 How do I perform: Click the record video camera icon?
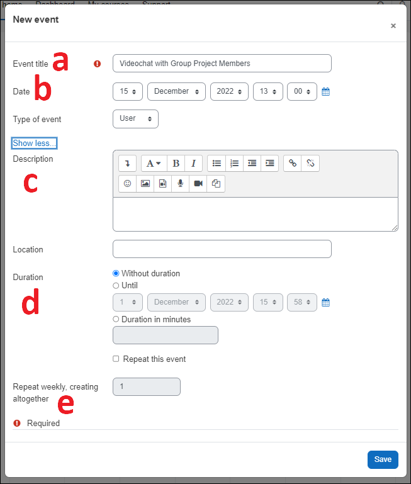[x=198, y=184]
